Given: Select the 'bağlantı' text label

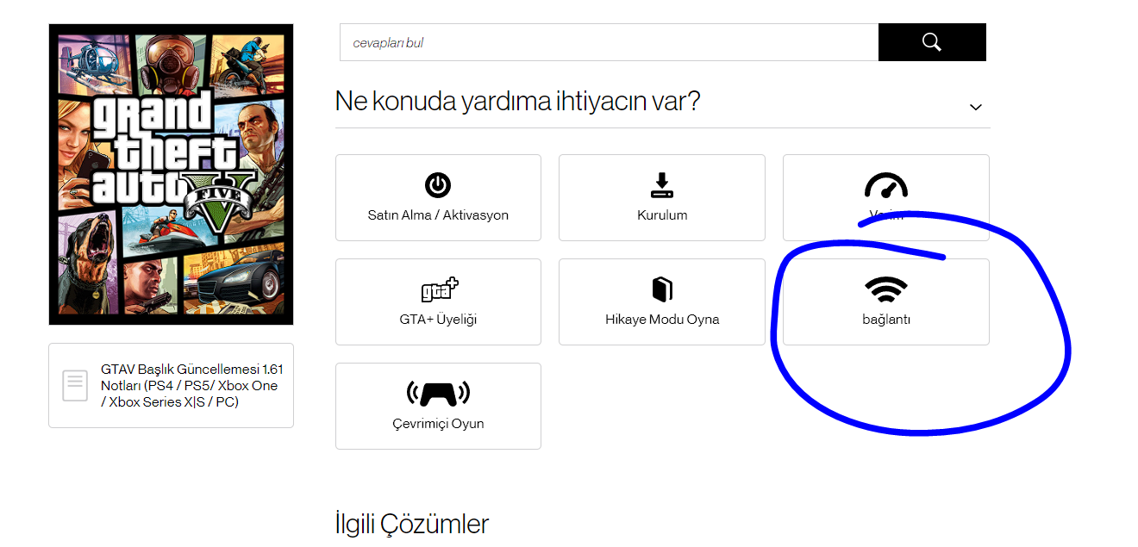Looking at the screenshot, I should [x=886, y=320].
